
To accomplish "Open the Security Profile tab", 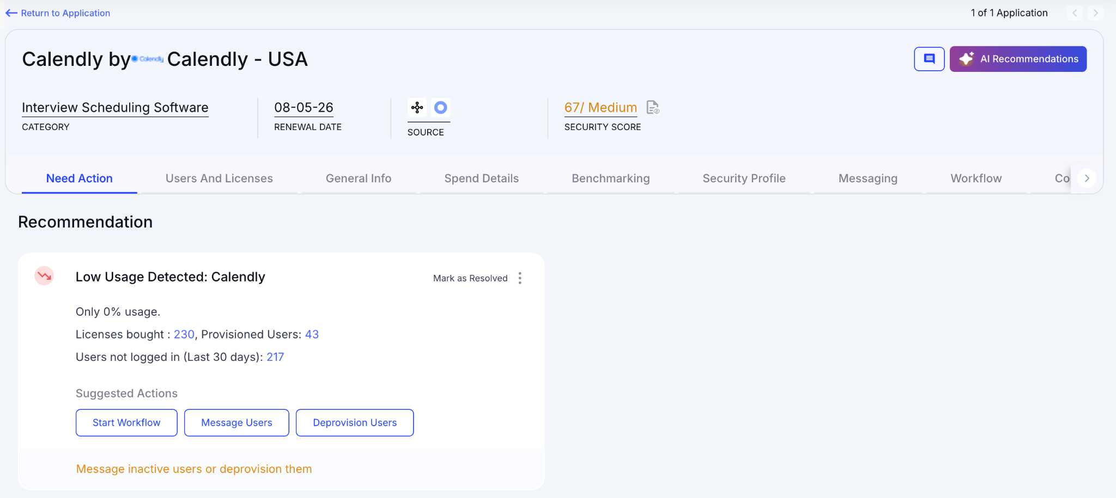I will click(x=744, y=179).
